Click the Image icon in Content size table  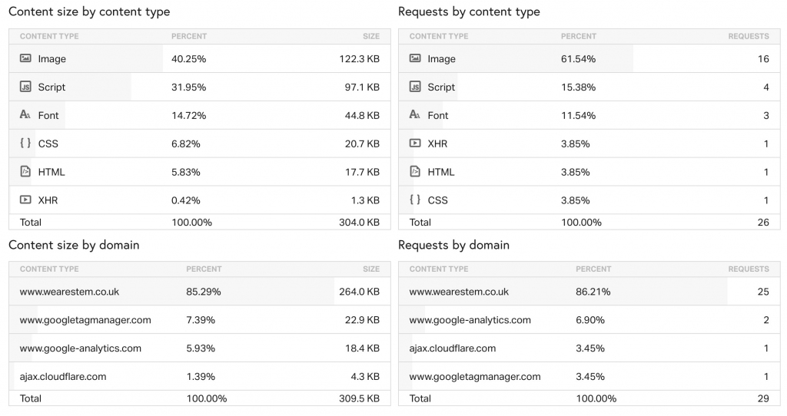tap(25, 58)
